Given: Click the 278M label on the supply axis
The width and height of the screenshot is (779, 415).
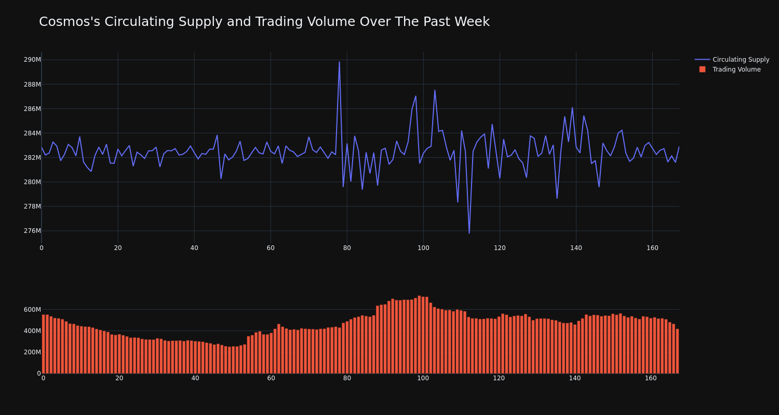Looking at the screenshot, I should coord(32,206).
